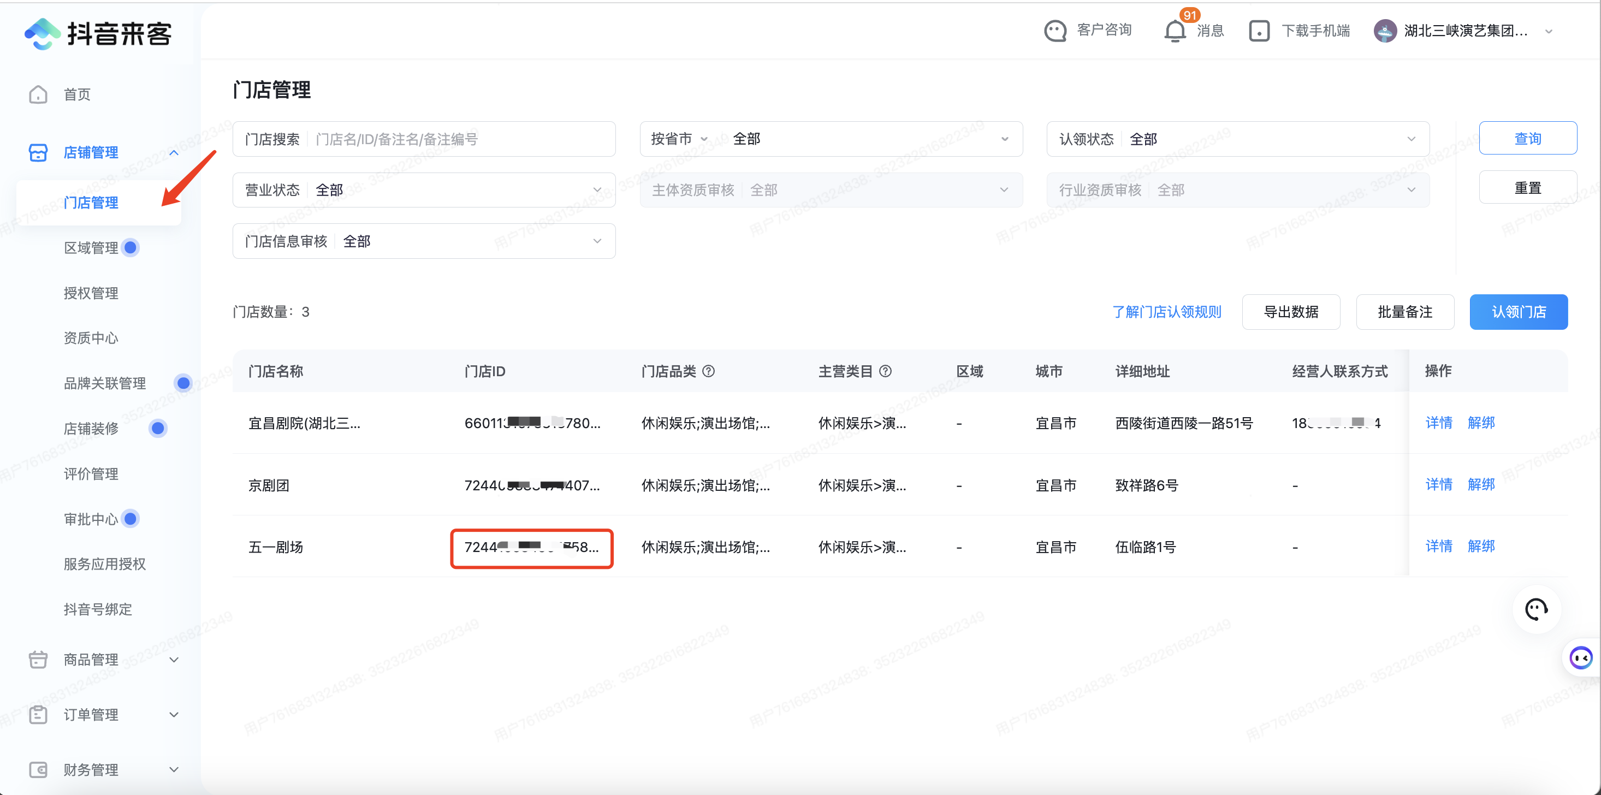The height and width of the screenshot is (795, 1601).
Task: Click 解绑 for 京剧团 row
Action: tap(1481, 484)
